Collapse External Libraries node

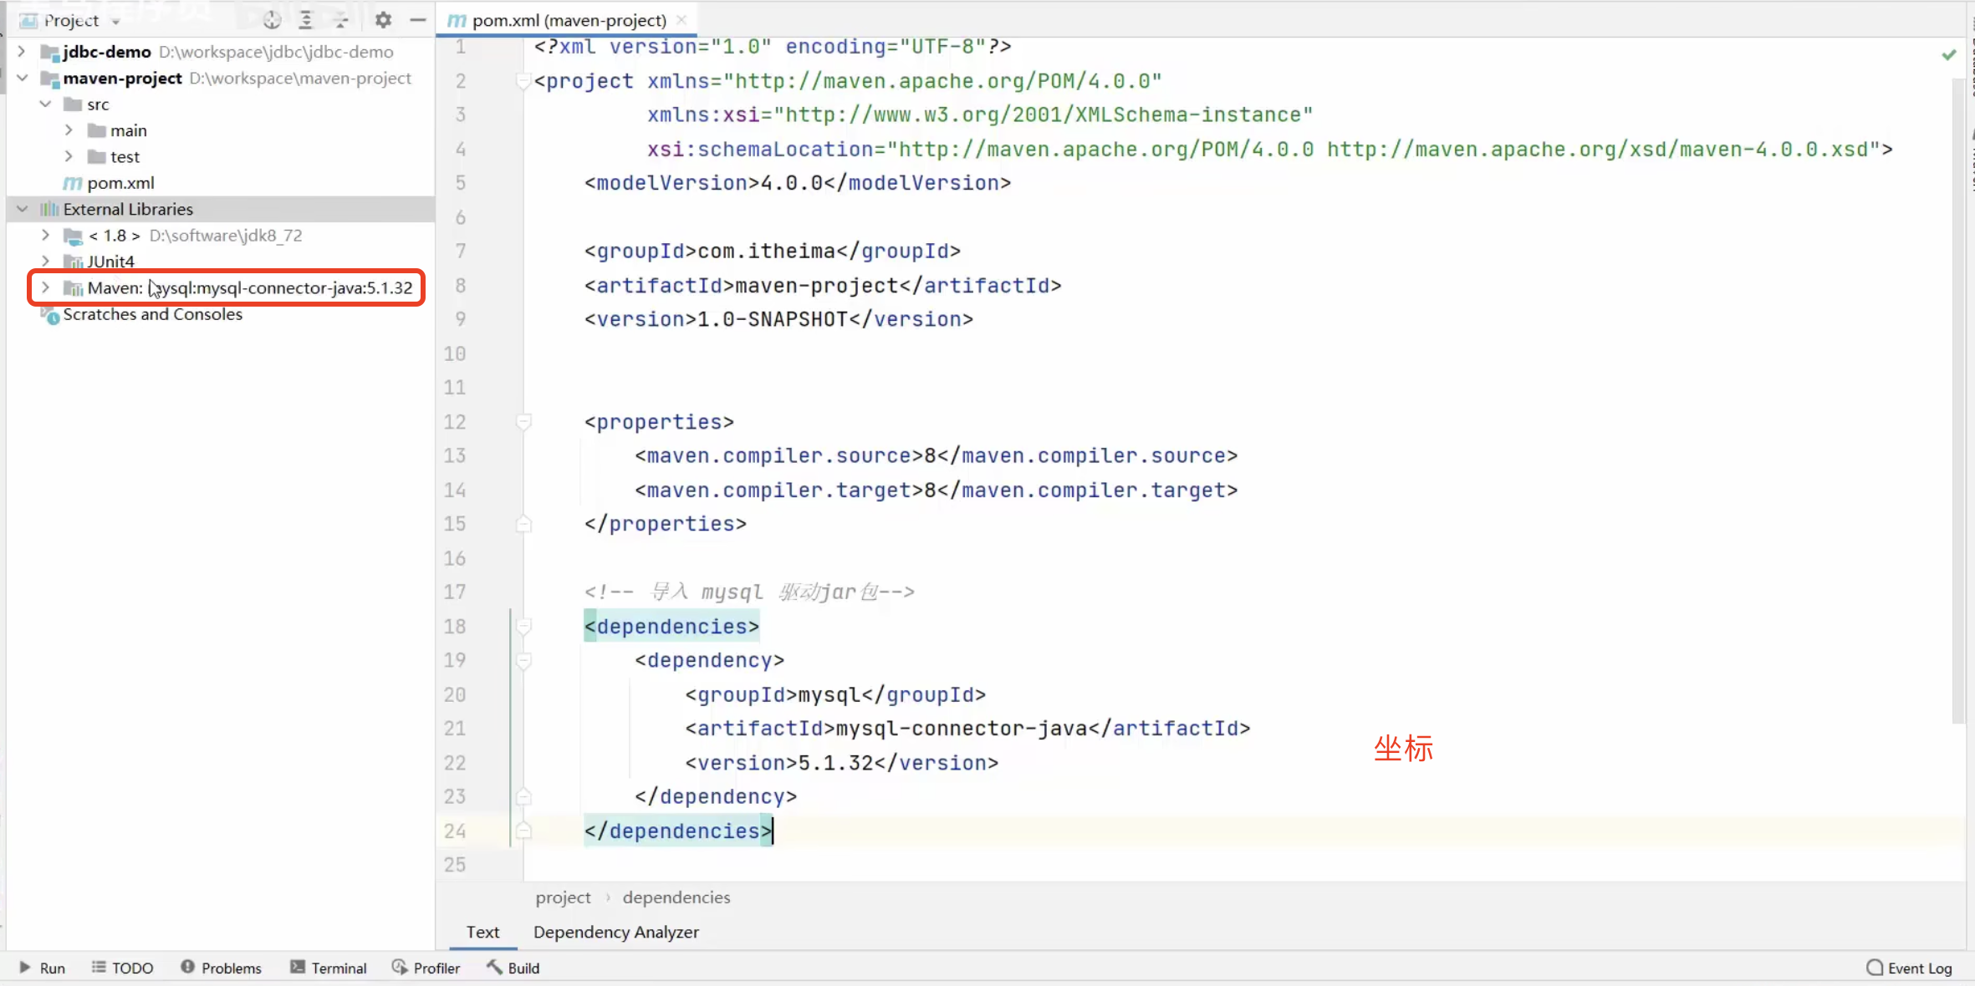22,209
